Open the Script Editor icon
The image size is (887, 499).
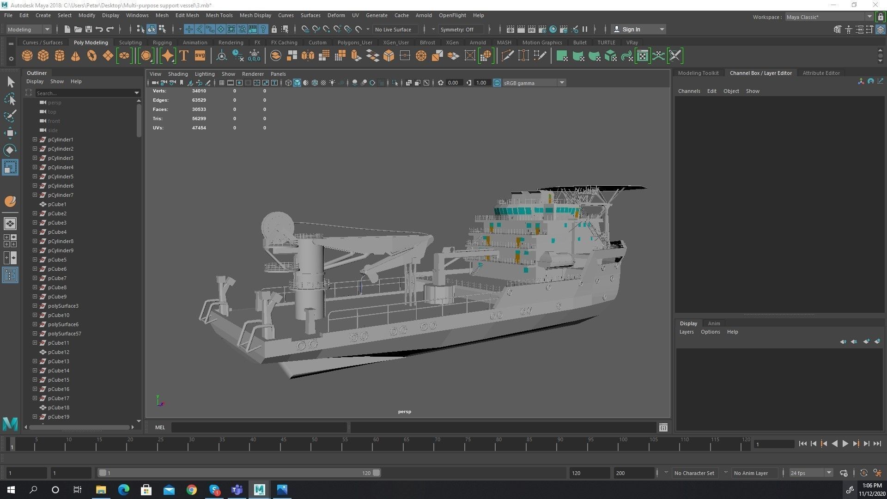tap(663, 427)
